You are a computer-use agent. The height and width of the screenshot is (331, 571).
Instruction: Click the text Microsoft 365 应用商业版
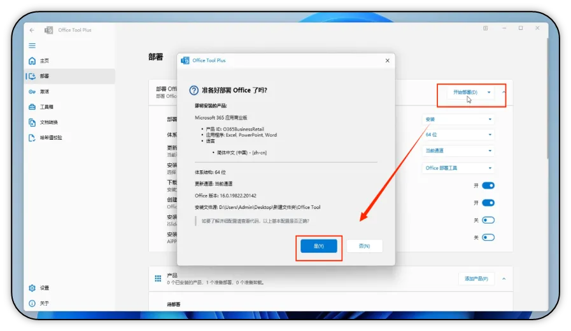pyautogui.click(x=221, y=118)
